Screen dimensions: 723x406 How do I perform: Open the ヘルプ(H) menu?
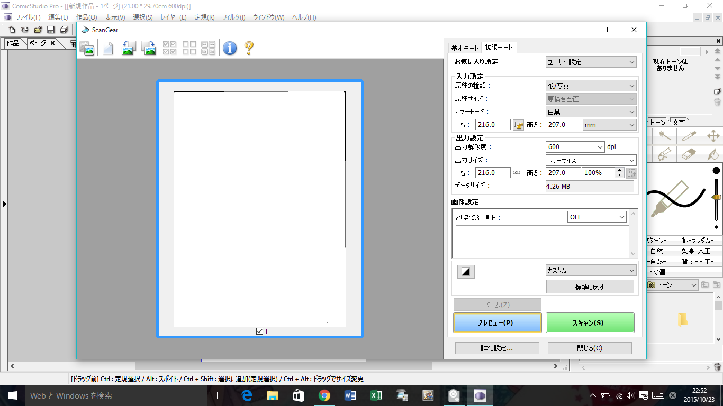(x=304, y=17)
